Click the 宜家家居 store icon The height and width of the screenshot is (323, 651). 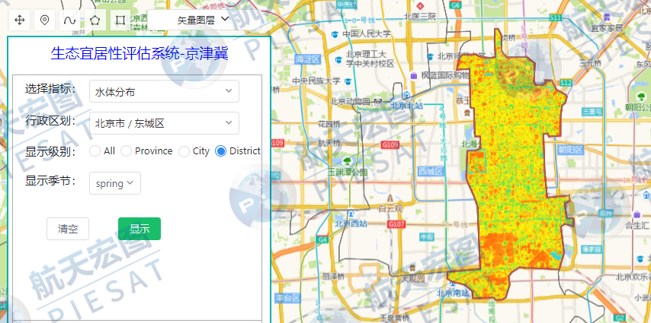pyautogui.click(x=608, y=17)
